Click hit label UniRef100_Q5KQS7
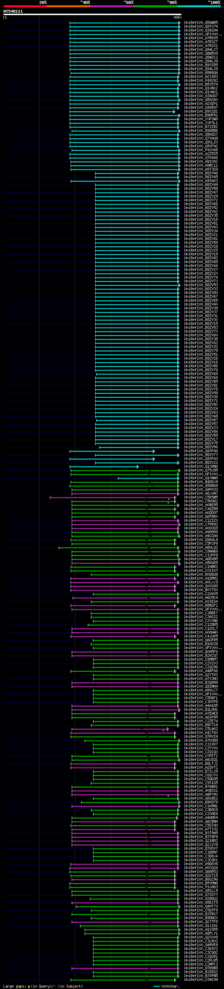This screenshot has width=224, height=989. tap(201, 134)
